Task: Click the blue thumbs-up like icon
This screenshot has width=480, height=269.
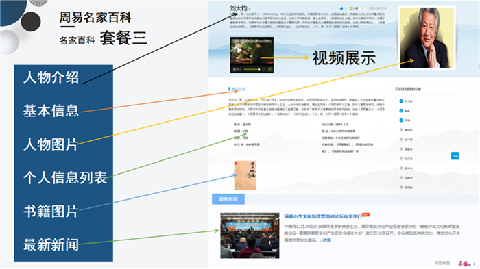Action: pos(341,8)
